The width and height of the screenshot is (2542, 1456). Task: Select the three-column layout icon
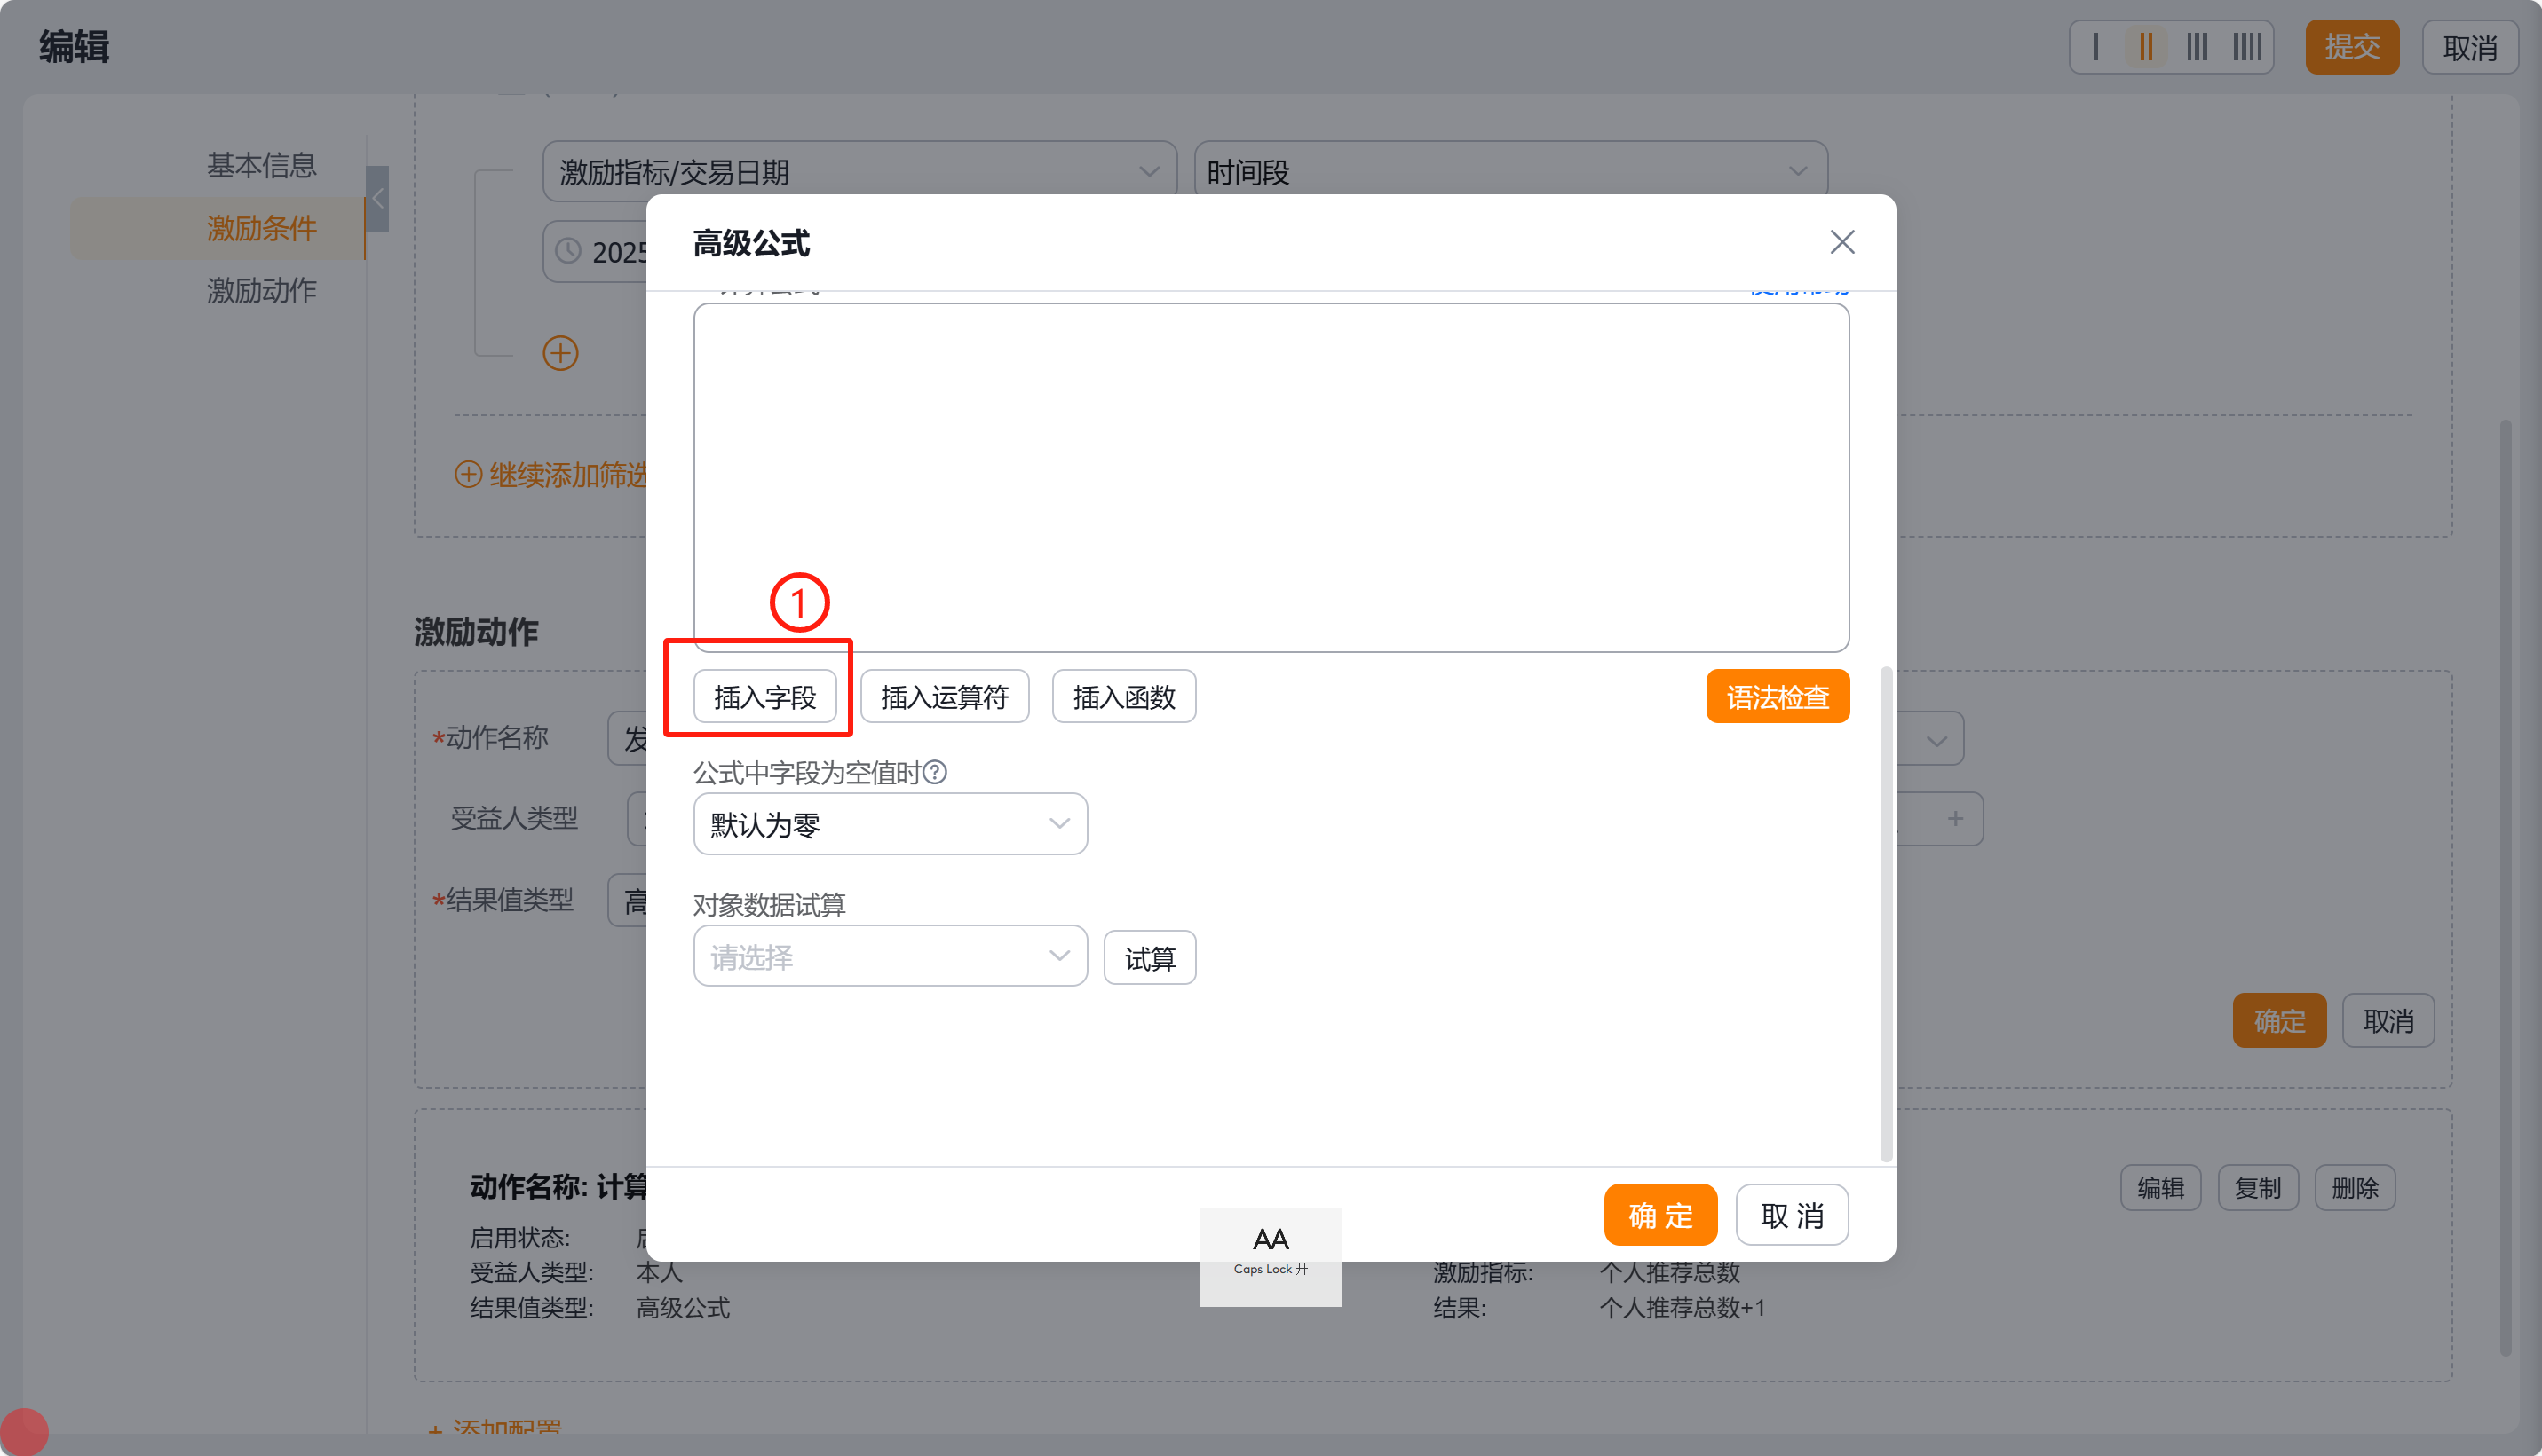pyautogui.click(x=2196, y=47)
